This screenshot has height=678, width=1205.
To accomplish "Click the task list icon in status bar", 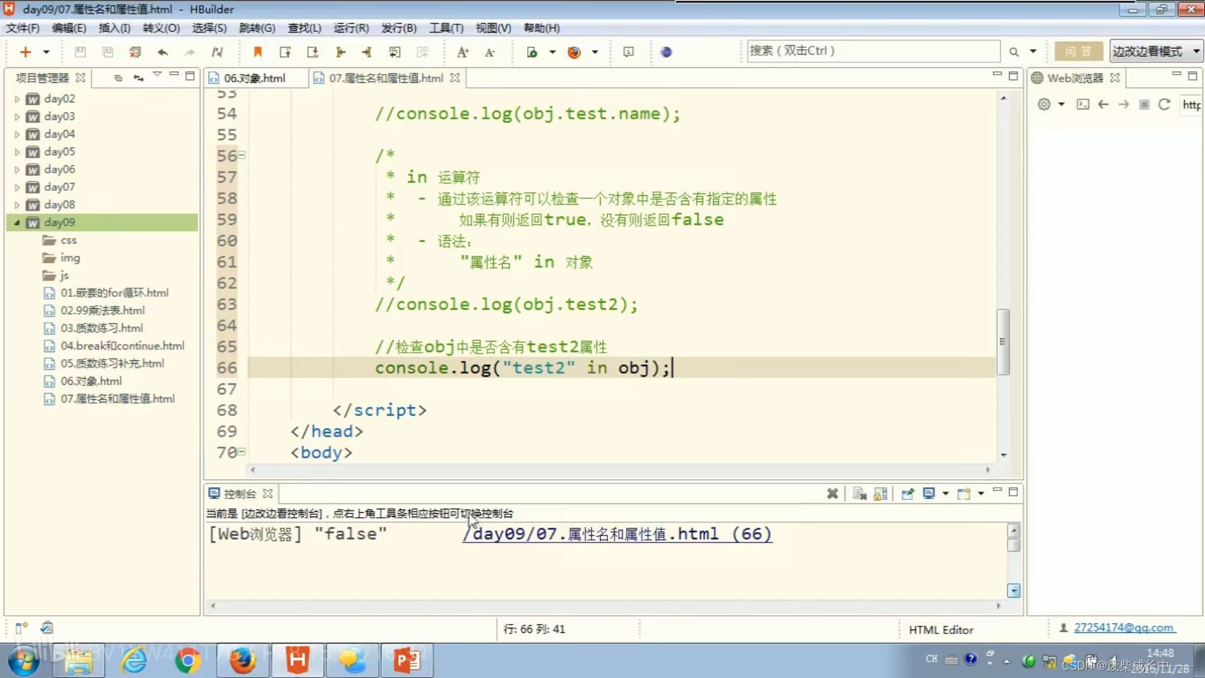I will click(x=46, y=627).
